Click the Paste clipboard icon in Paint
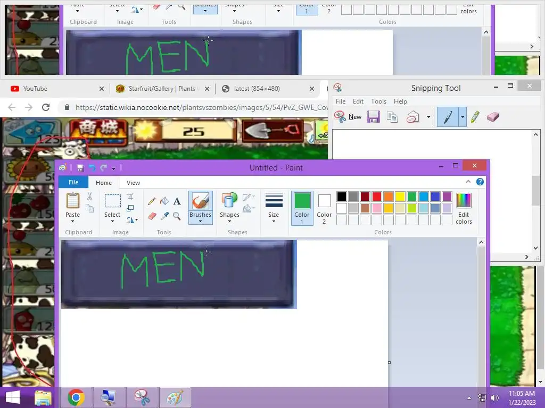The image size is (545, 408). [72, 200]
